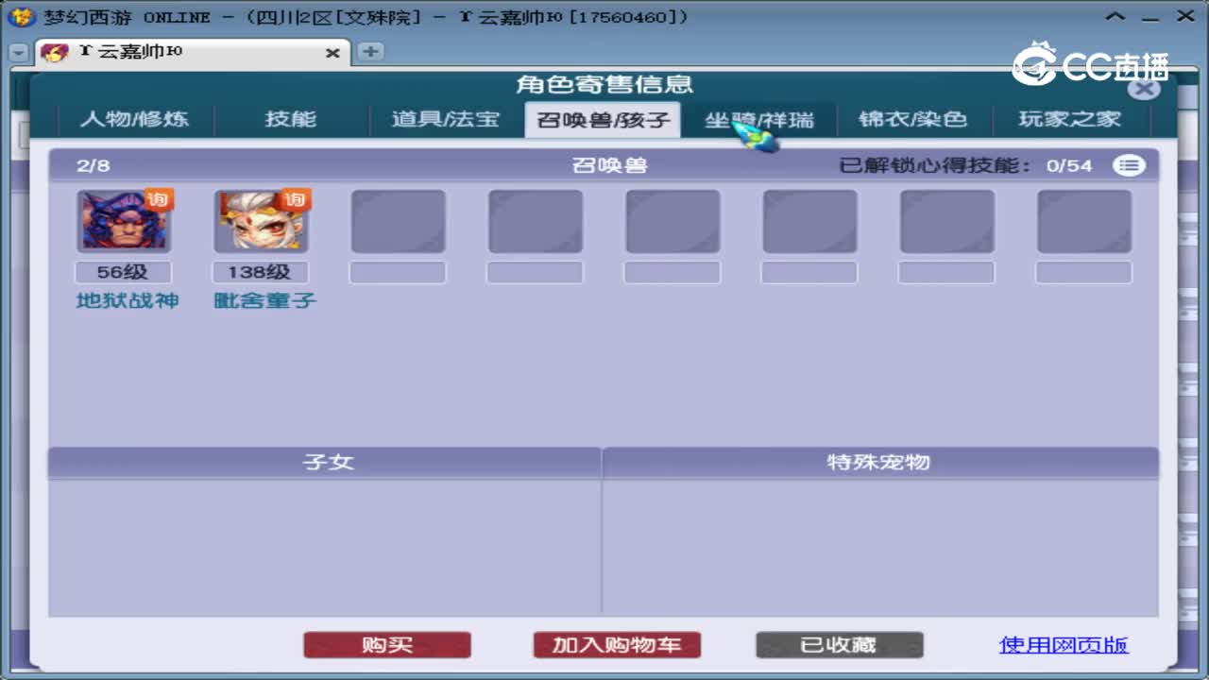Click the character avatar icon in tab

pyautogui.click(x=55, y=53)
